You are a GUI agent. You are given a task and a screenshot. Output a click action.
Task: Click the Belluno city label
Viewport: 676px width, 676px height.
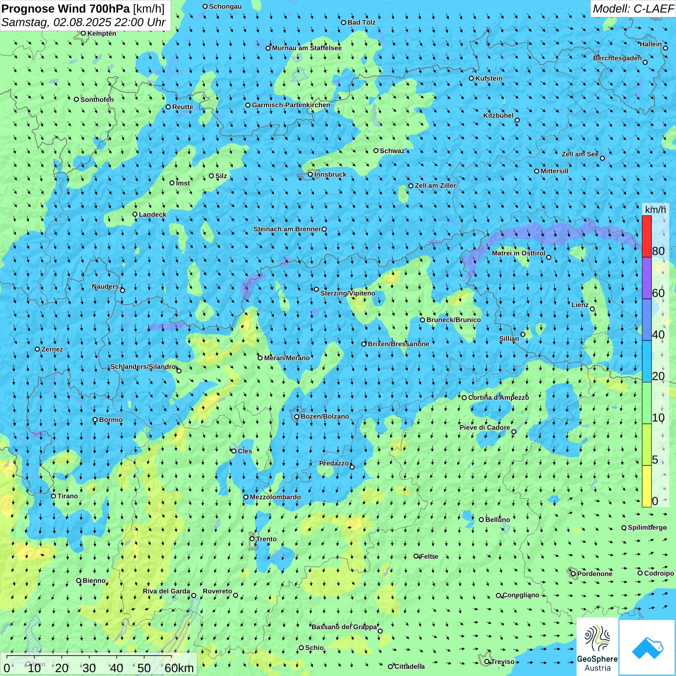pos(497,520)
